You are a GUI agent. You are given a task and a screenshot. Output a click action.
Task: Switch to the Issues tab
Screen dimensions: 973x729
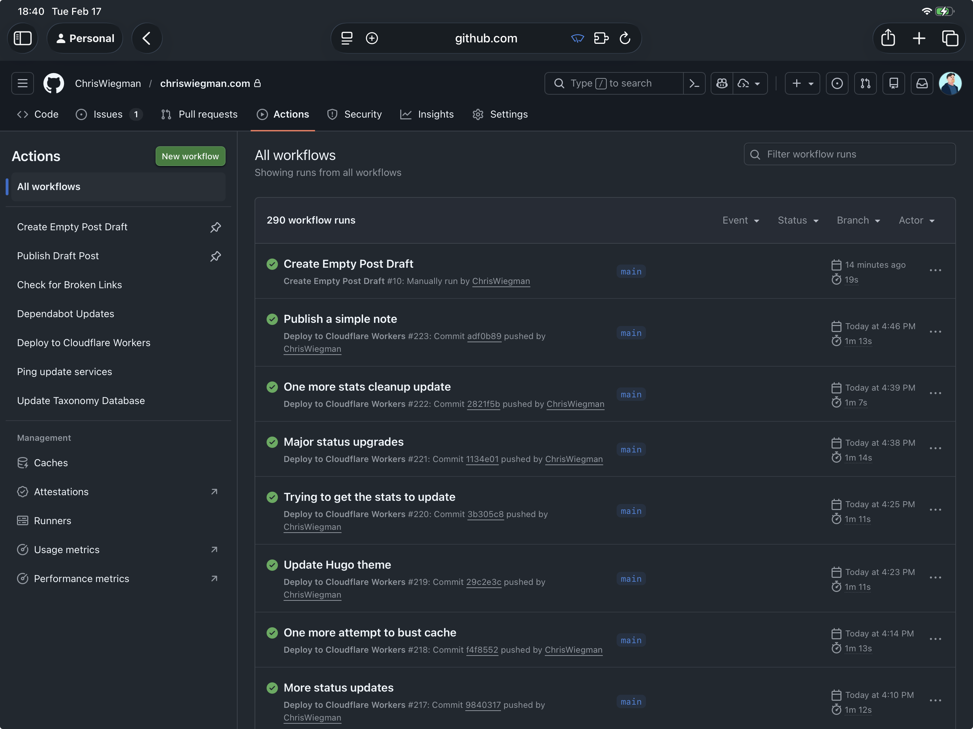[x=109, y=114]
